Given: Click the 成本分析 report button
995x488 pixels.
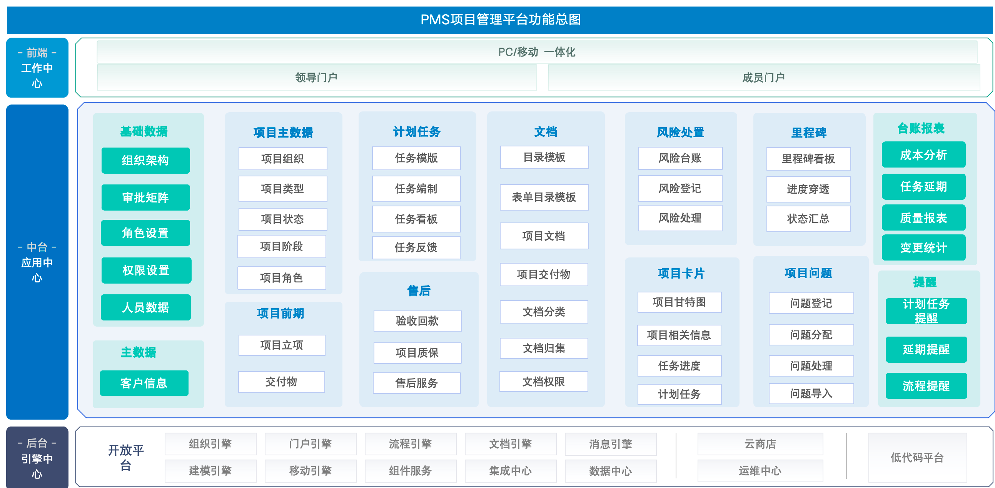Looking at the screenshot, I should (x=923, y=155).
